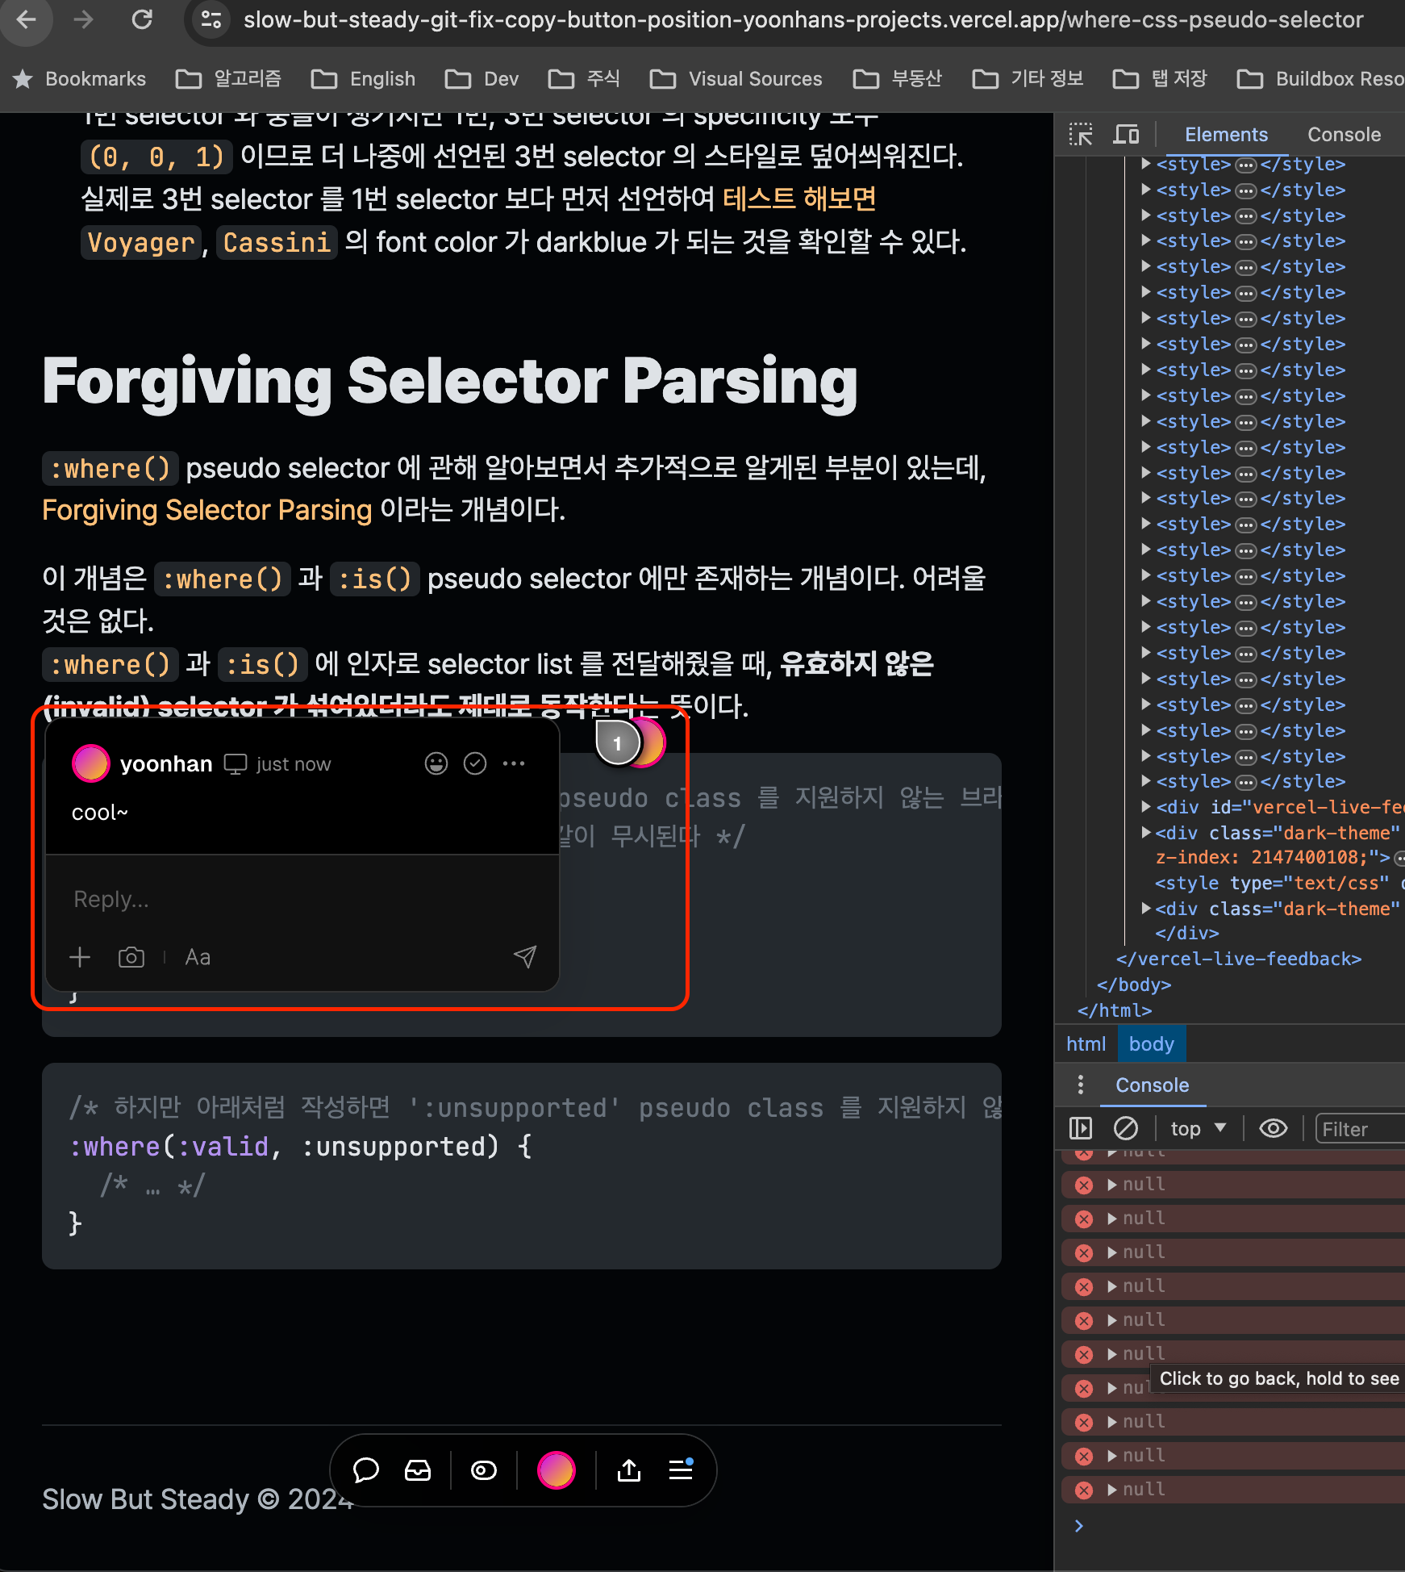Select the drawer Console tab
This screenshot has width=1405, height=1572.
coord(1152,1085)
